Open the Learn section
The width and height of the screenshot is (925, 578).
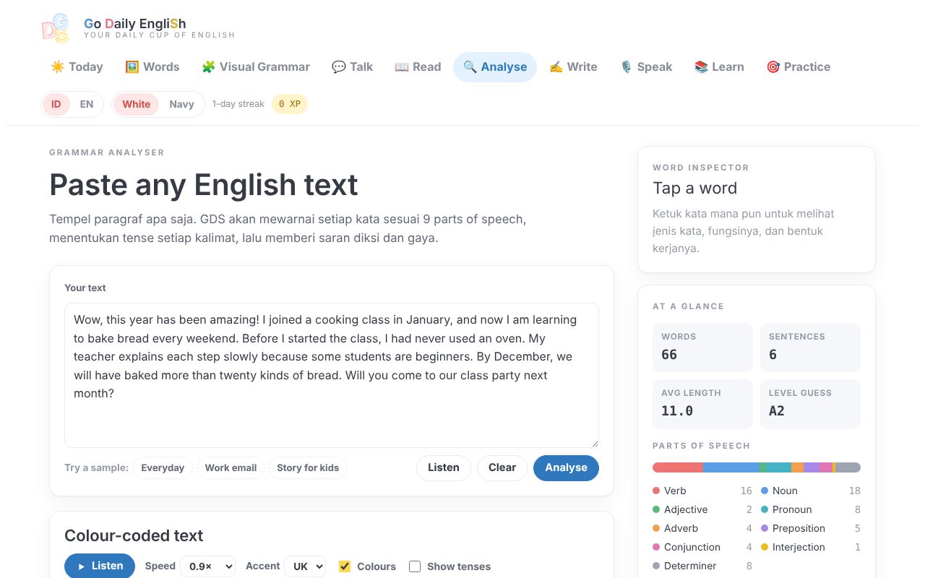pyautogui.click(x=719, y=67)
